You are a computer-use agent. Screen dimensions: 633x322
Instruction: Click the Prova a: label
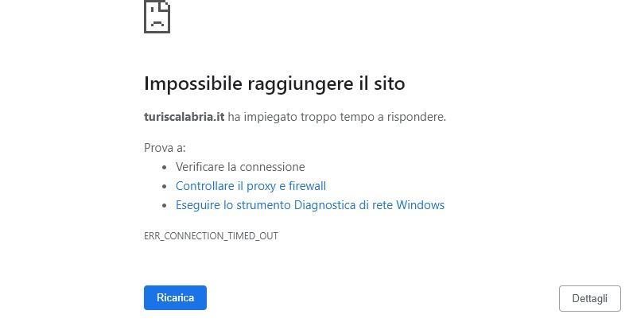point(165,148)
